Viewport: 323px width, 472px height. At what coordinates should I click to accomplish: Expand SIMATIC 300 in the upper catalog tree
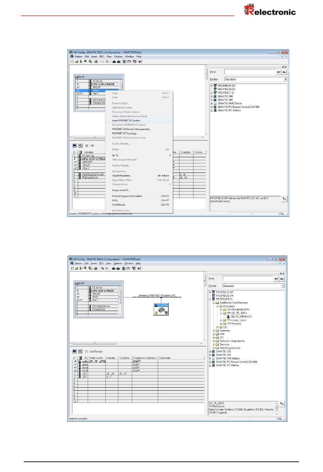[x=211, y=96]
